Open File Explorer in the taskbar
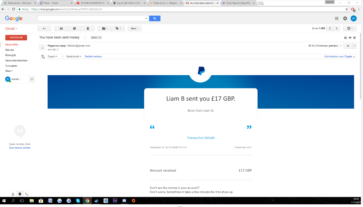The image size is (363, 207). [x=32, y=201]
